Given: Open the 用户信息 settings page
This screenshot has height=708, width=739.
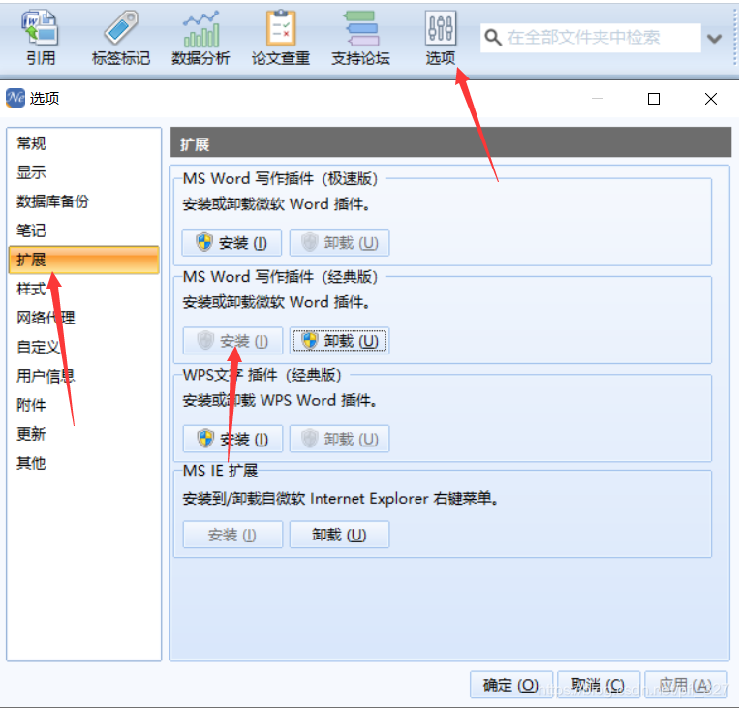Looking at the screenshot, I should [84, 376].
